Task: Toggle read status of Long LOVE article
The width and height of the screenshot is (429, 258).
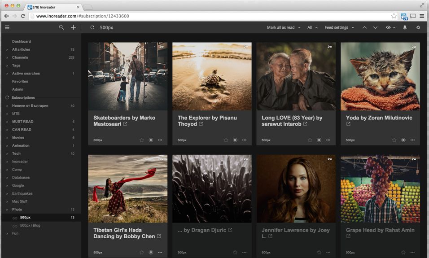Action: pos(319,140)
